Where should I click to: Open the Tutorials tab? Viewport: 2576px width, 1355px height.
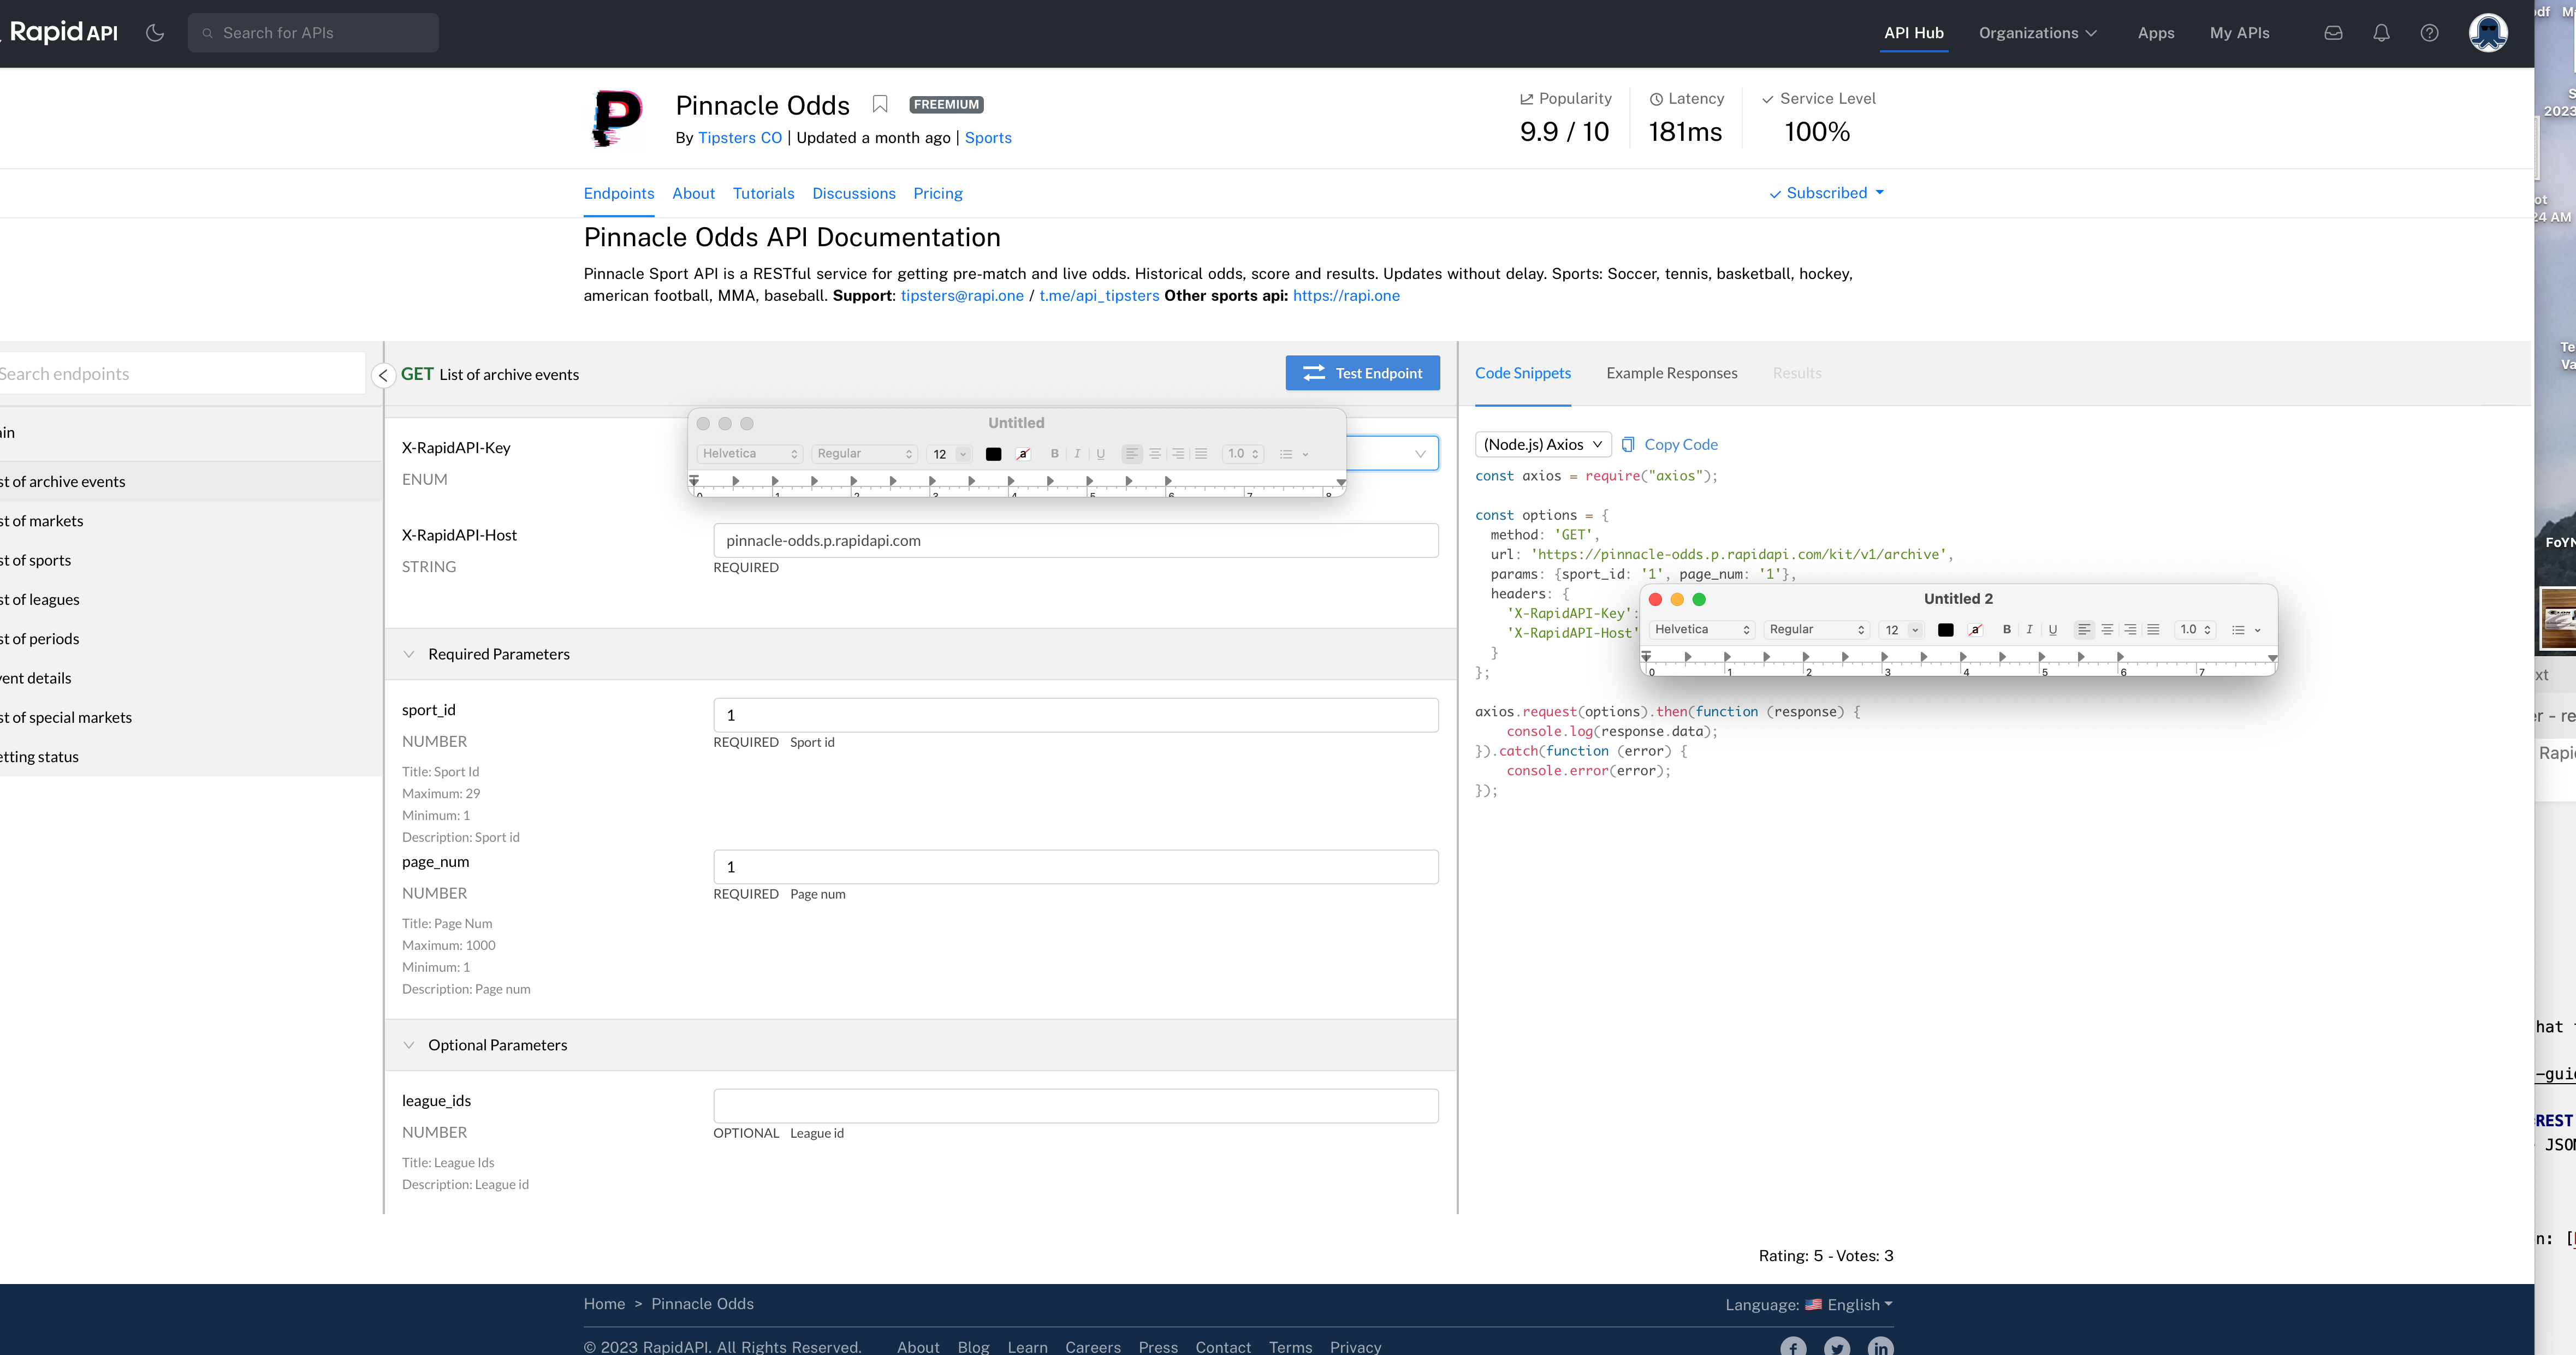763,193
